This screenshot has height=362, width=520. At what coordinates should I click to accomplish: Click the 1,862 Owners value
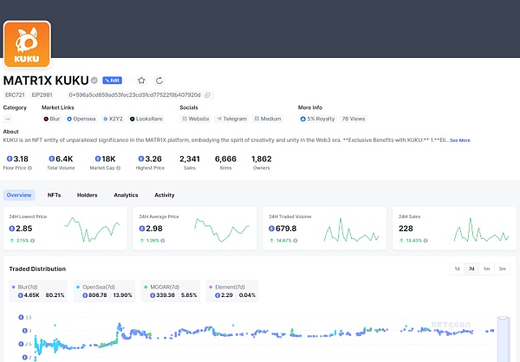(262, 159)
